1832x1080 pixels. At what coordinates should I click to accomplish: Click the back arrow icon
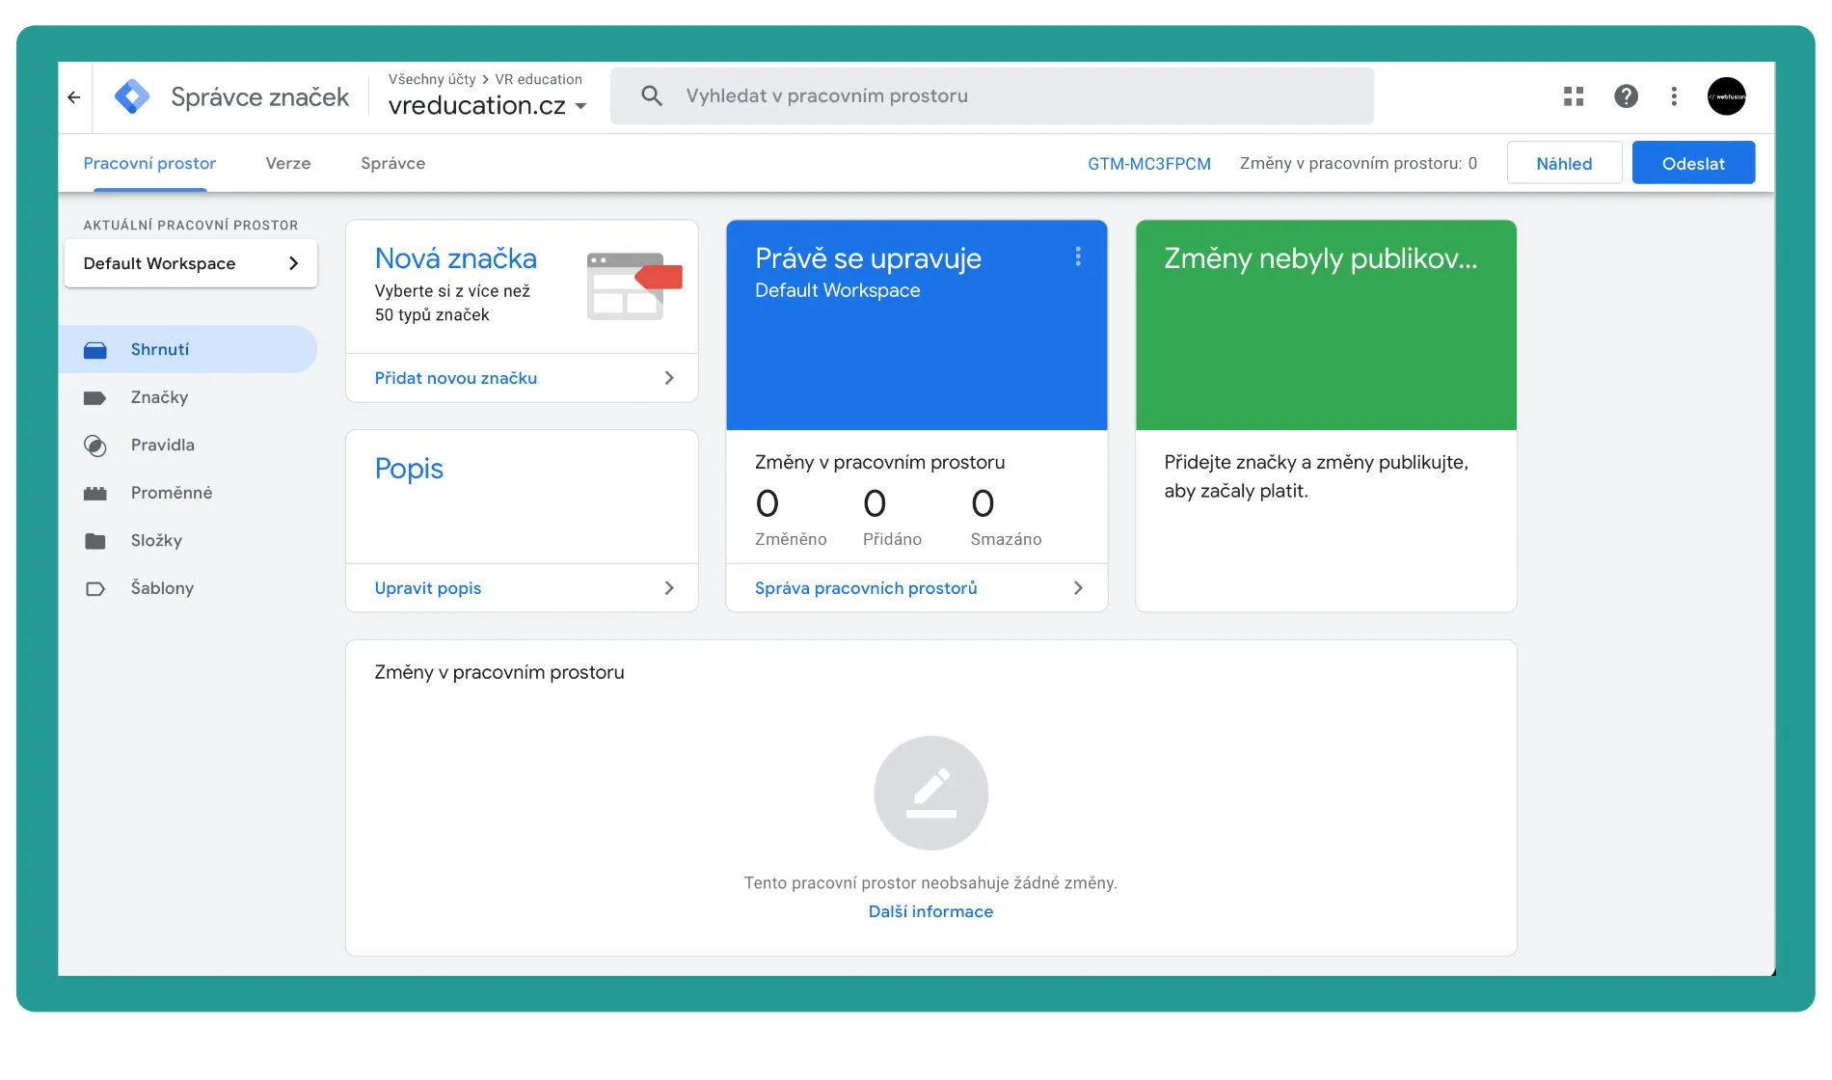74,96
